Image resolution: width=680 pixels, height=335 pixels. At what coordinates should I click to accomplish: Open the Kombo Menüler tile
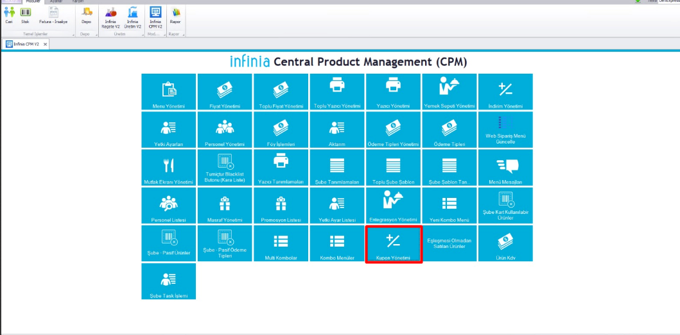point(337,243)
